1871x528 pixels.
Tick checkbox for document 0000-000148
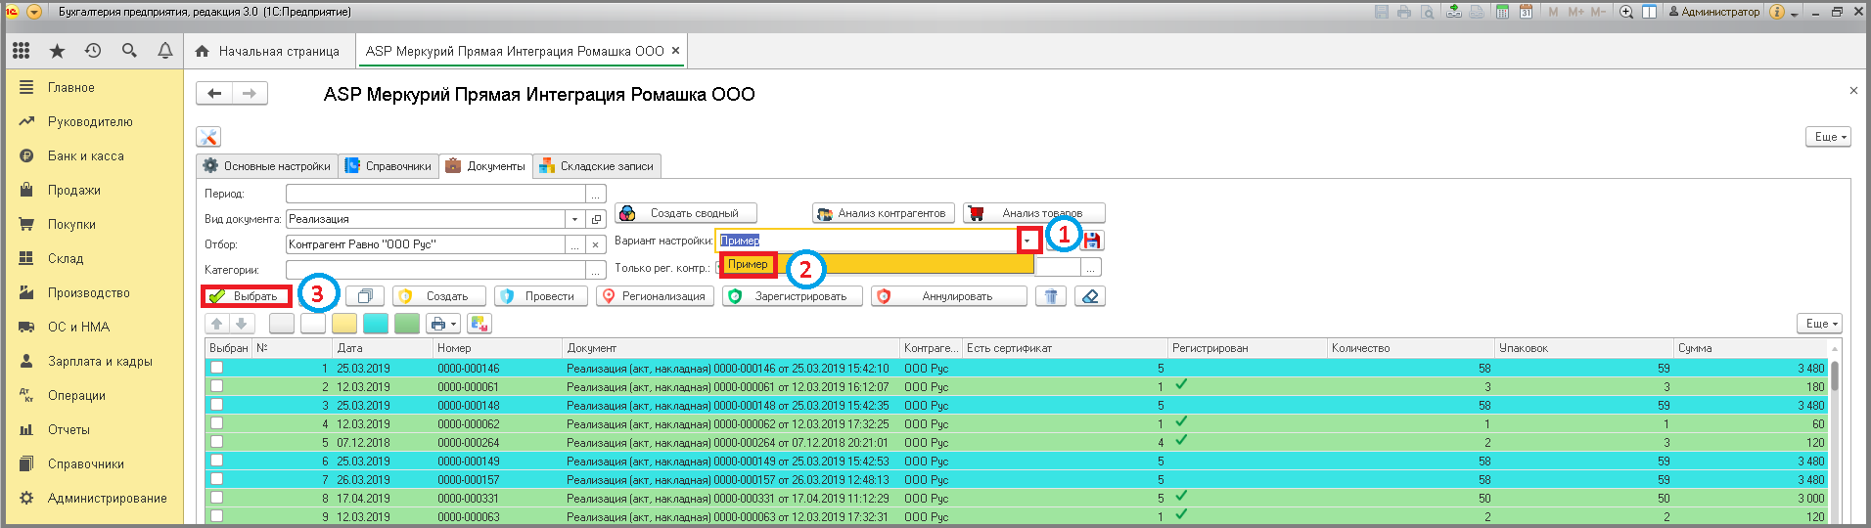point(216,405)
